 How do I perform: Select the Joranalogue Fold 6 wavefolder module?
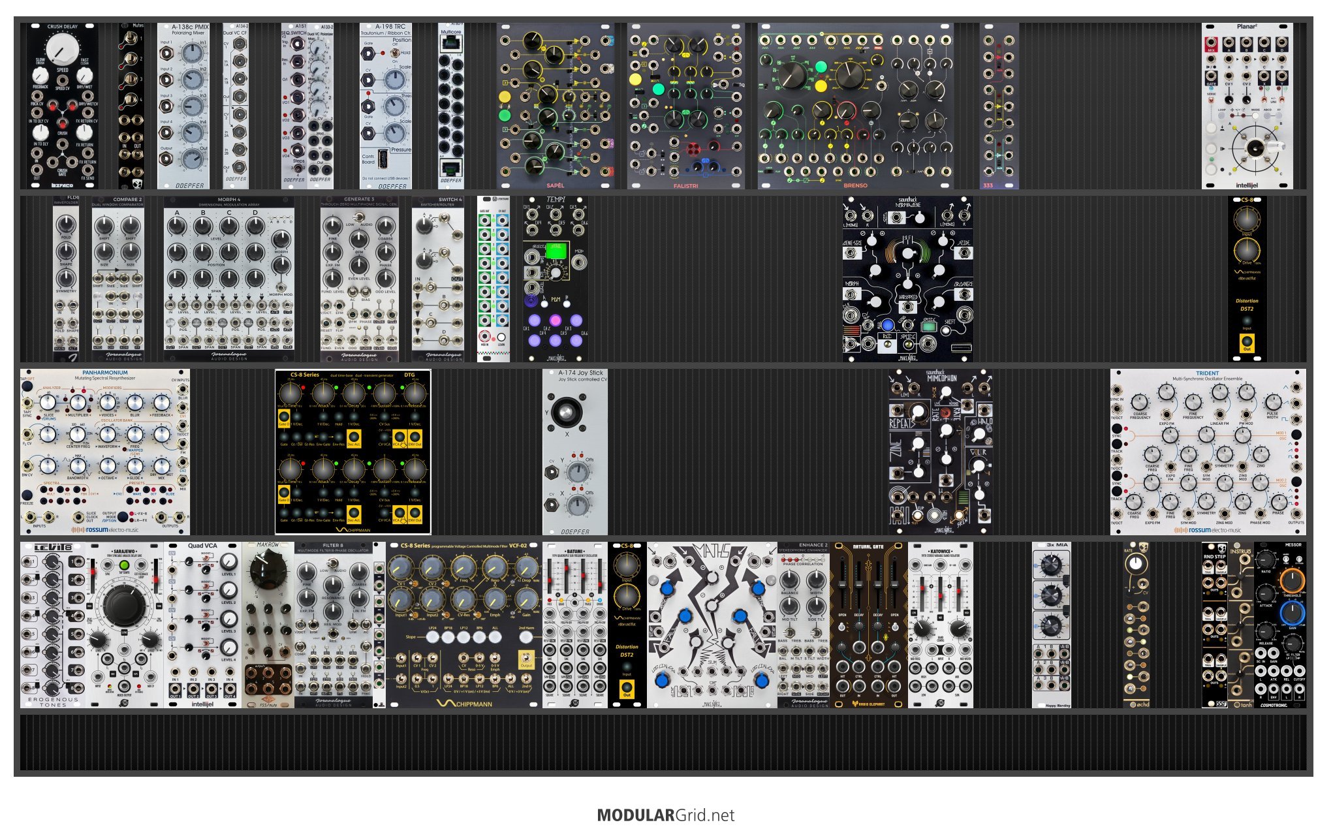[x=66, y=279]
